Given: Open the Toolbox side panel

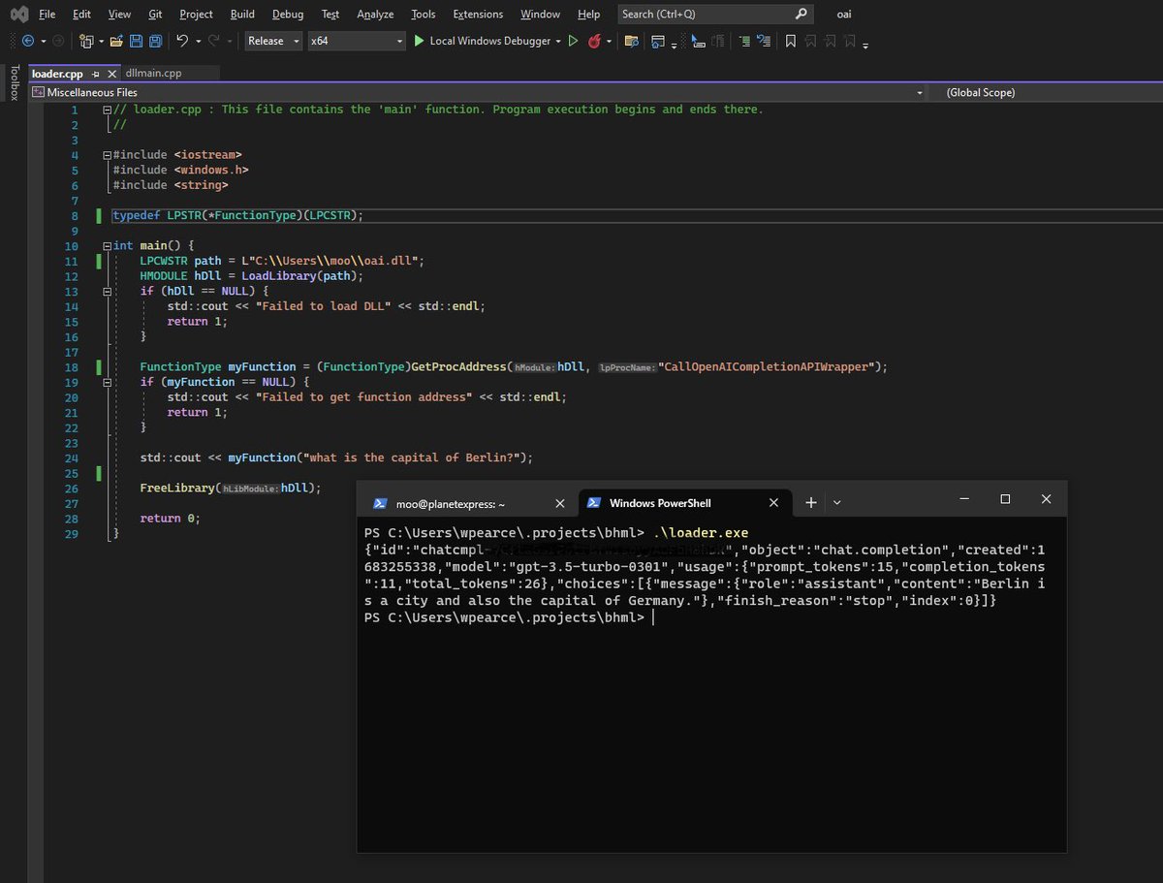Looking at the screenshot, I should tap(14, 82).
